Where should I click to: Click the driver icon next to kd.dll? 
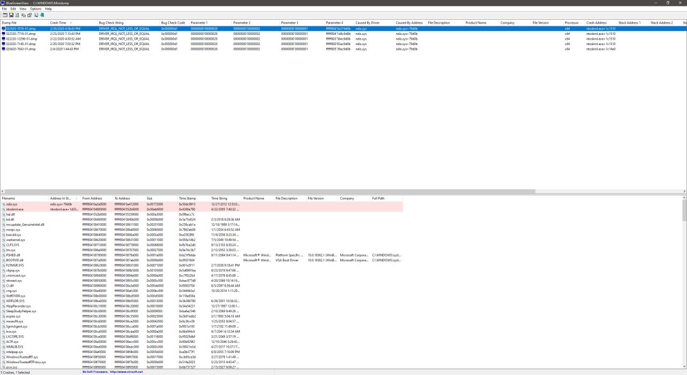[x=4, y=219]
